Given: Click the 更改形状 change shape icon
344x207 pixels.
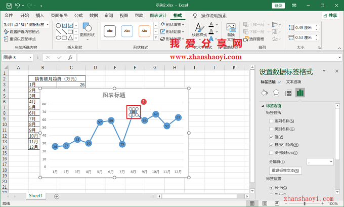Looking at the screenshot, I should point(87,28).
